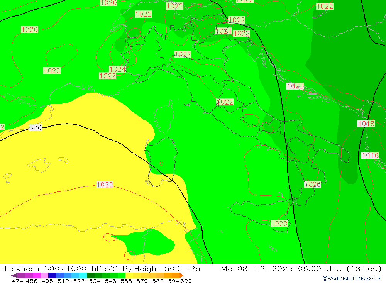386x283 pixels.
Task: Click legend value 534
Action: point(95,281)
